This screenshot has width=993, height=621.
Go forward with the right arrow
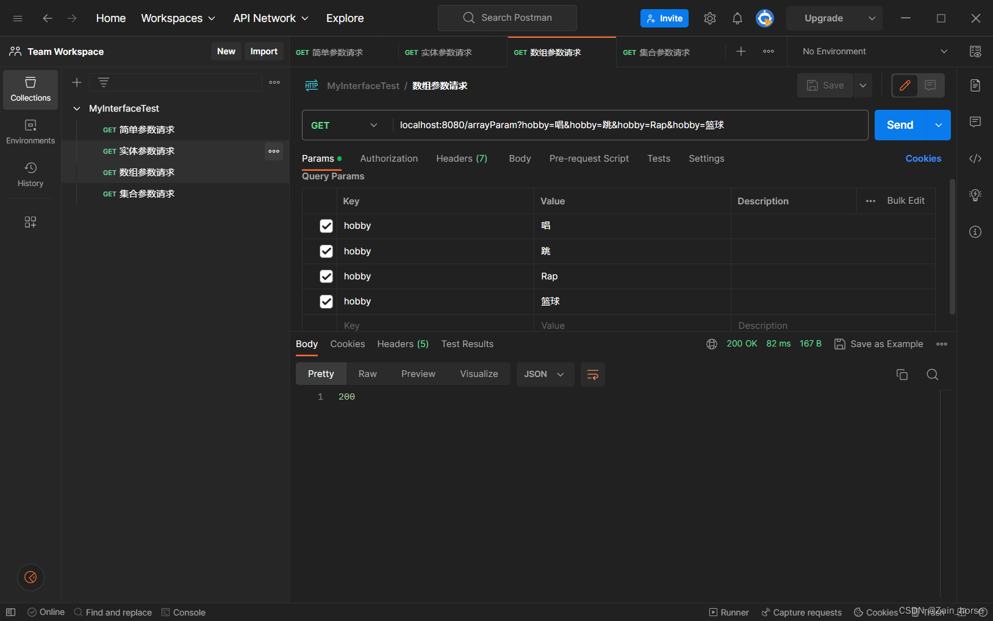(x=72, y=18)
